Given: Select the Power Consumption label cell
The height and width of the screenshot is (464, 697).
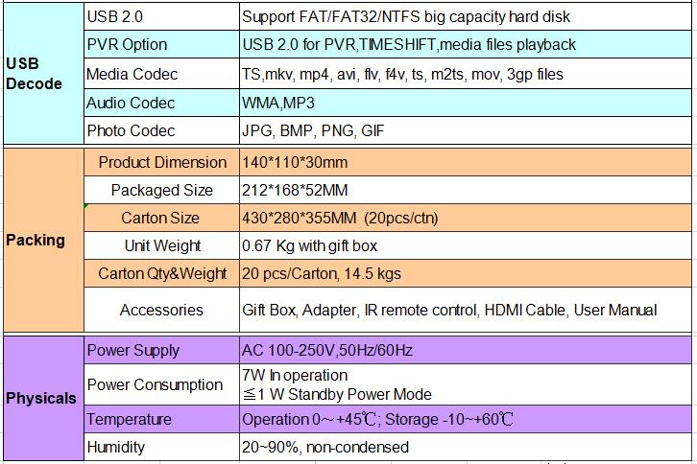Looking at the screenshot, I should pos(160,384).
